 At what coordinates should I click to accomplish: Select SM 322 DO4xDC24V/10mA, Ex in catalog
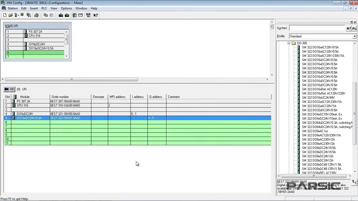coord(322,118)
